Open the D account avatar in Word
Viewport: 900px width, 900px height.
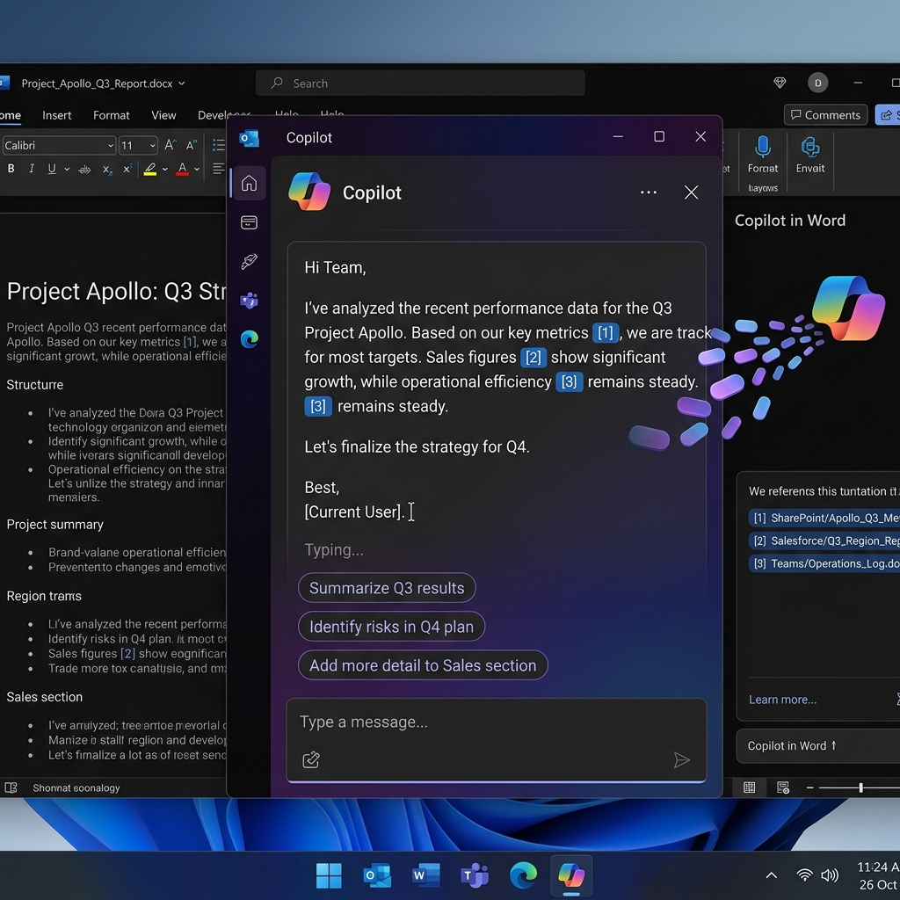tap(817, 83)
